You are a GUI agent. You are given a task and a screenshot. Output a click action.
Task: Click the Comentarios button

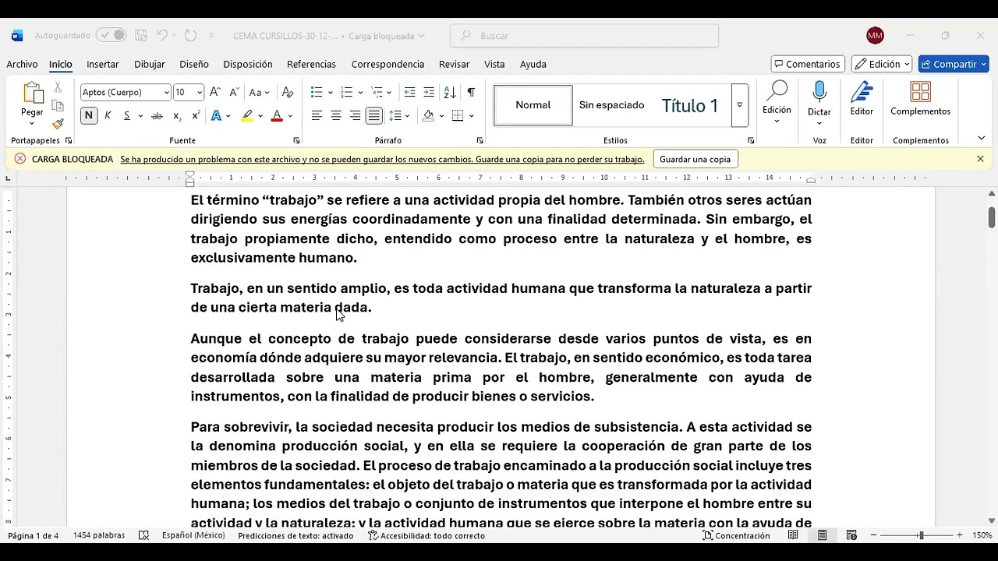[x=808, y=64]
